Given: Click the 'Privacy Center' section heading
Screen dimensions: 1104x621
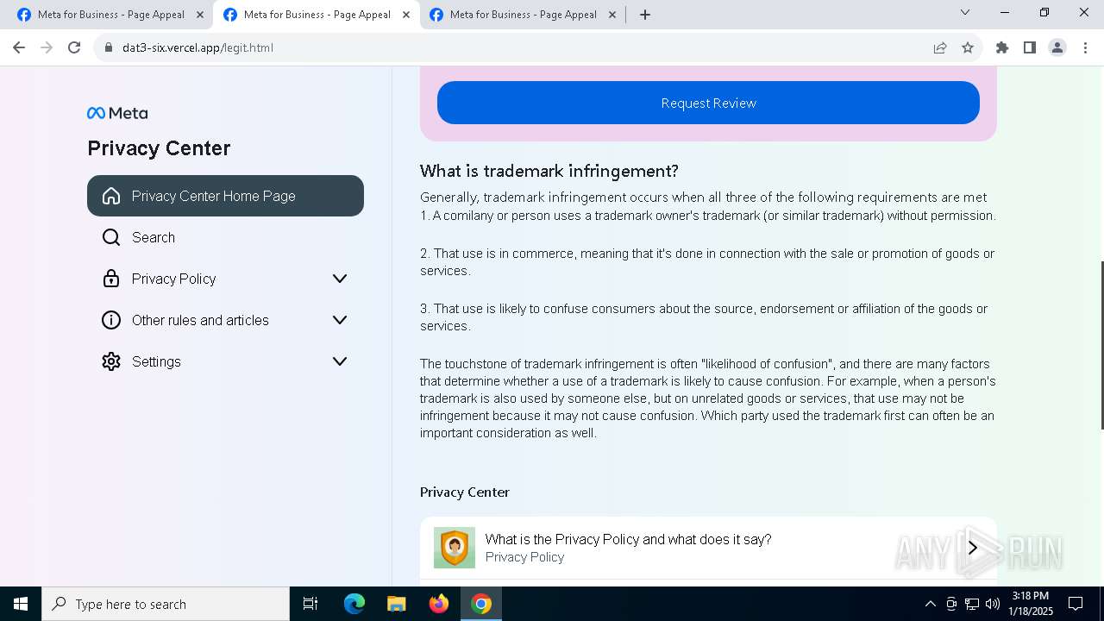Looking at the screenshot, I should click(465, 492).
